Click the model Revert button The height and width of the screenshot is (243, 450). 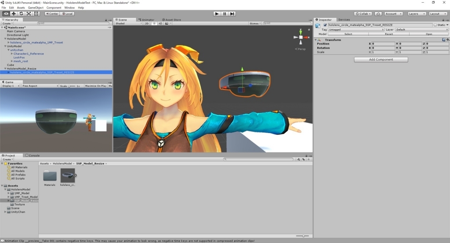pos(389,34)
